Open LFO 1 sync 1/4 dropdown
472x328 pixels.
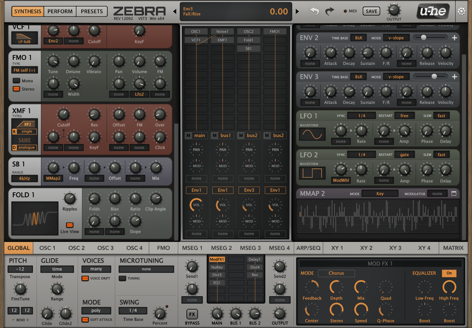click(362, 116)
